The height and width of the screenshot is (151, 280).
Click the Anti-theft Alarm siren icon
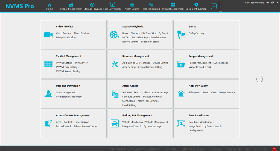click(x=181, y=94)
